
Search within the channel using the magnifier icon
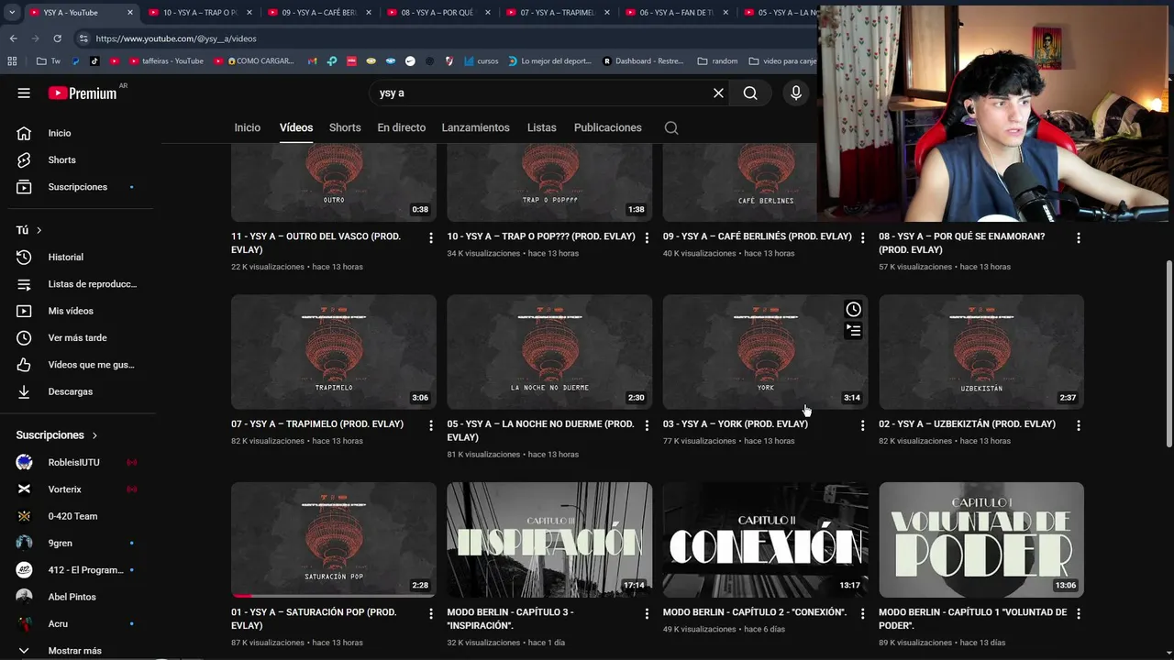tap(671, 128)
